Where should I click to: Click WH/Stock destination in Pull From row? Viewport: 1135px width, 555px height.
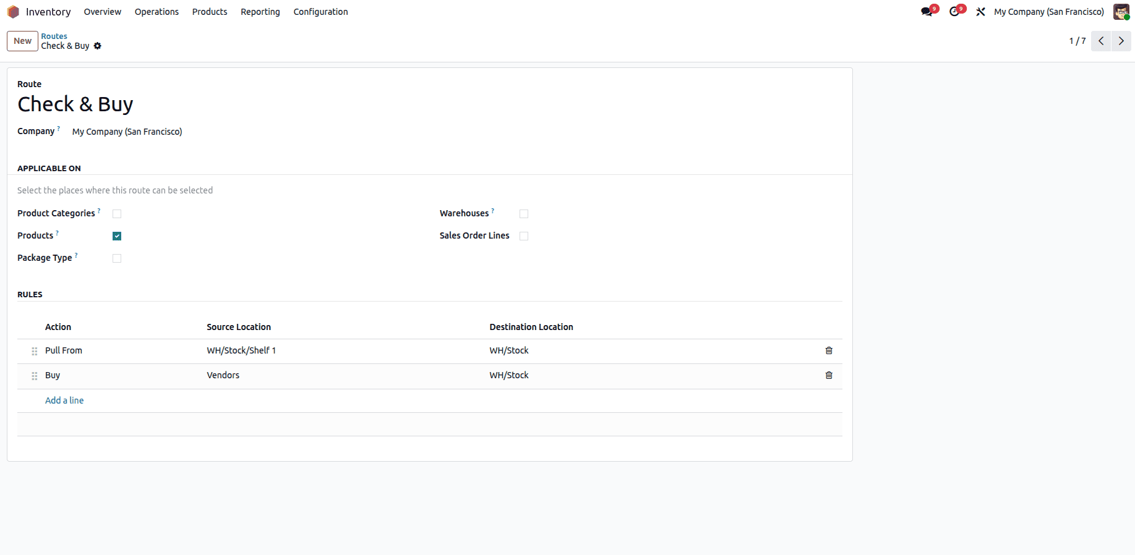(x=509, y=350)
